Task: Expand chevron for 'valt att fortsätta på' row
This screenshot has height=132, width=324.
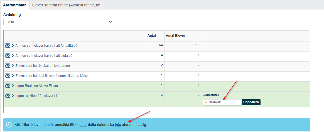Action: (x=13, y=46)
